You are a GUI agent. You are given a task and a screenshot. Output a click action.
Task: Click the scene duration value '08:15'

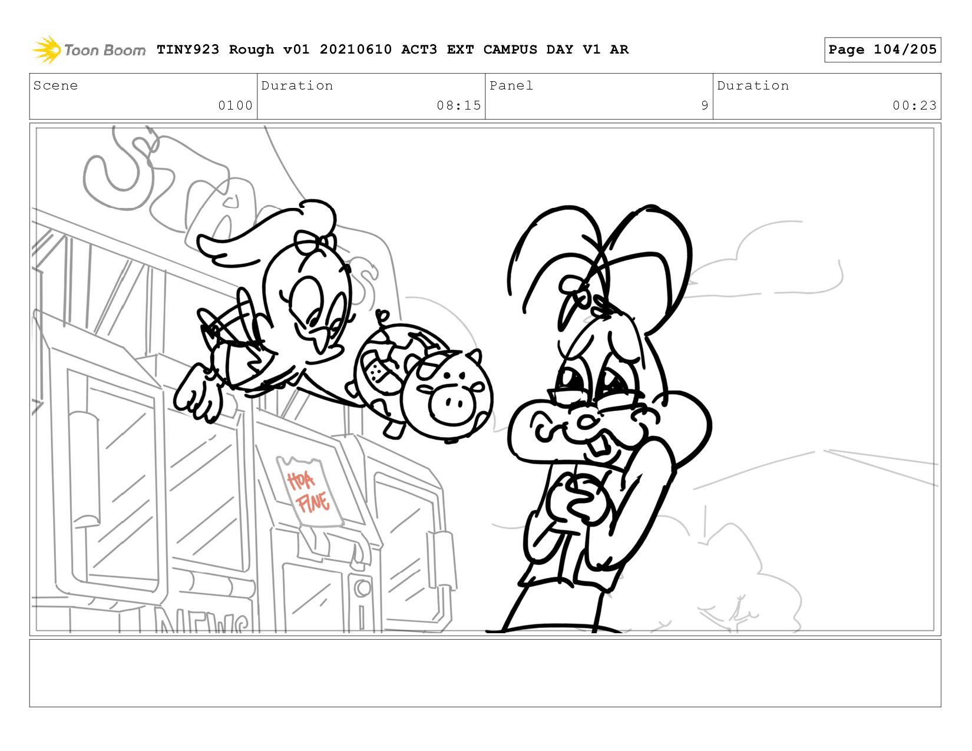(459, 105)
